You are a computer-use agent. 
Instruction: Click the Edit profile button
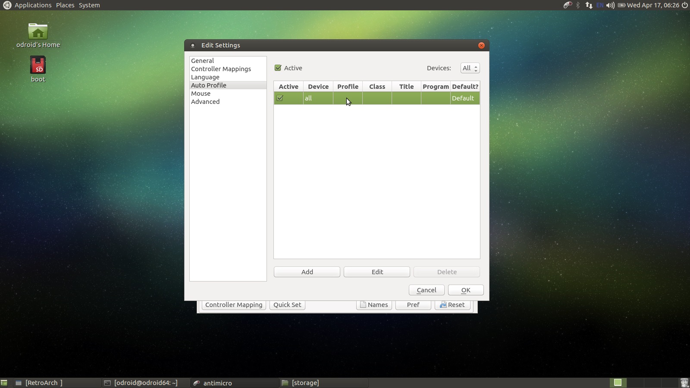[x=377, y=272]
